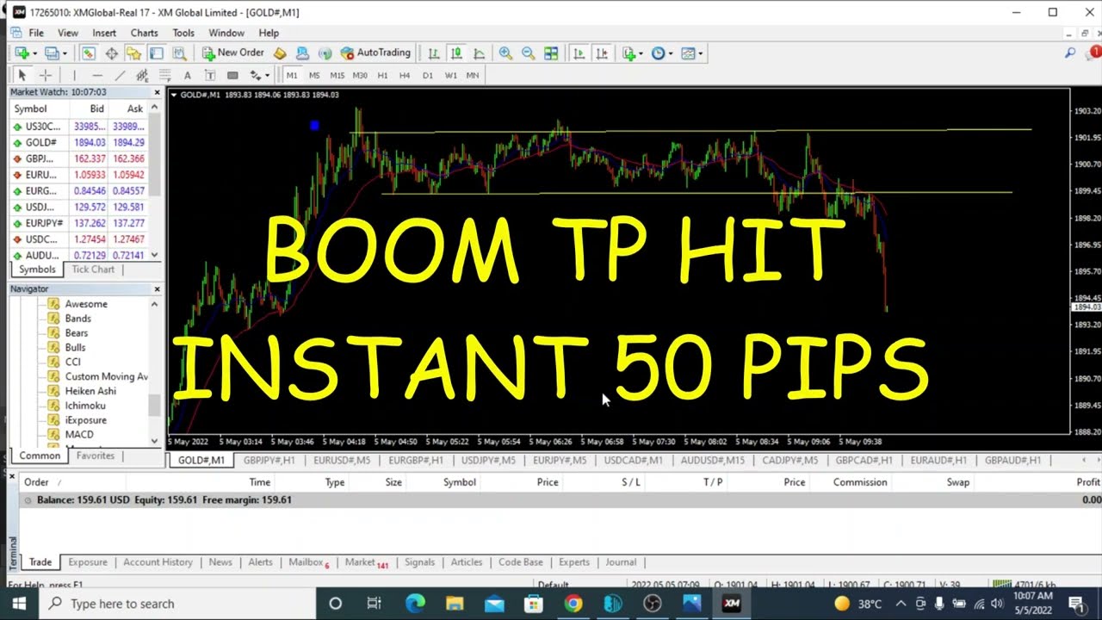
Task: Switch chart to D1 timeframe
Action: (427, 76)
